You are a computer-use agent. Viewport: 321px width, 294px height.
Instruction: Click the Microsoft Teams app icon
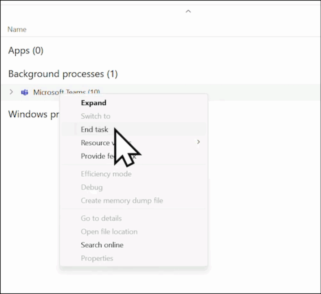[x=24, y=92]
